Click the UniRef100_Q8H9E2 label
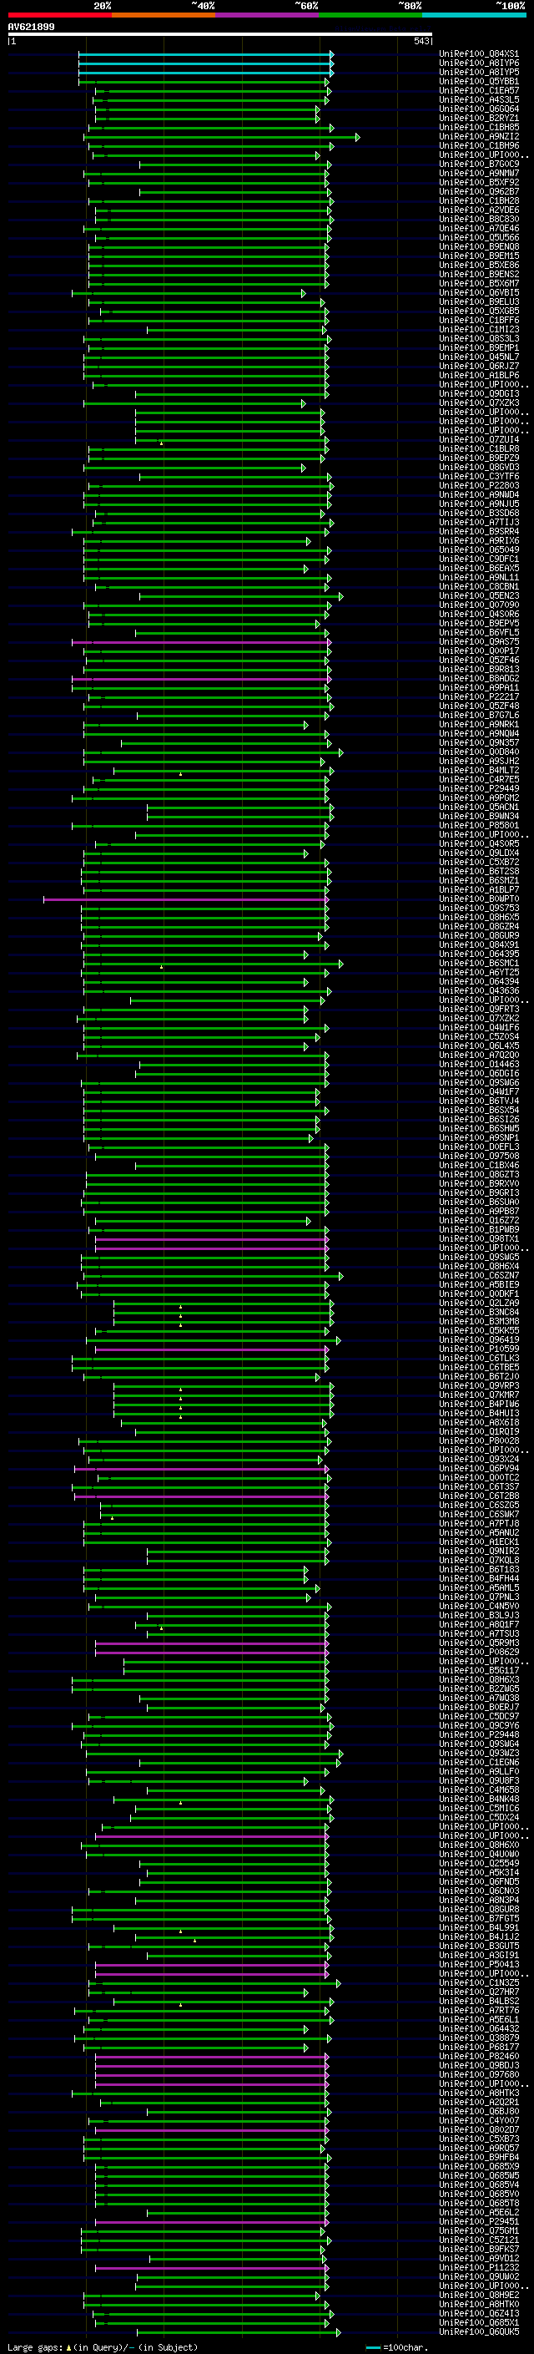 click(x=479, y=2295)
